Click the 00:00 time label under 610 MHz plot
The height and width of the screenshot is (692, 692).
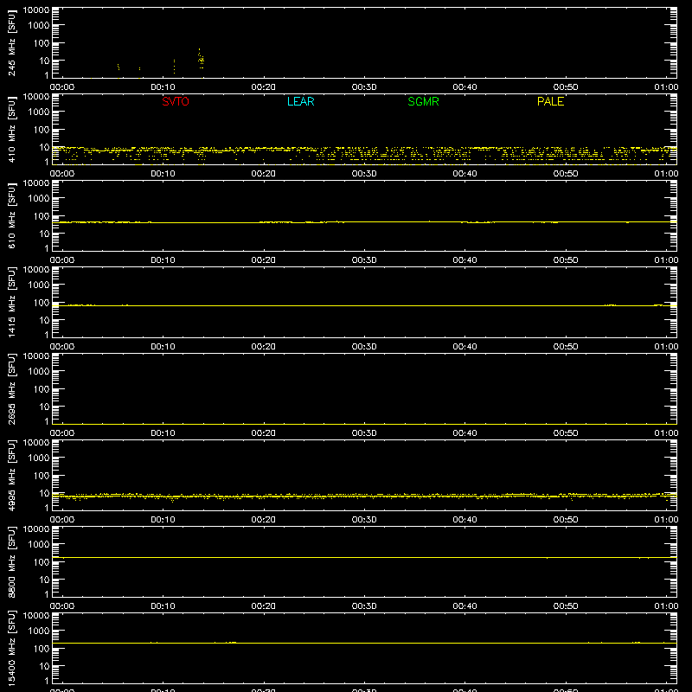62,260
